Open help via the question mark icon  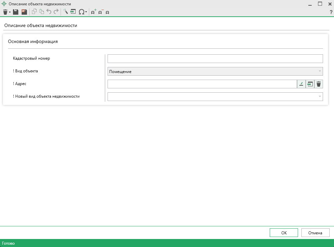pos(331,12)
